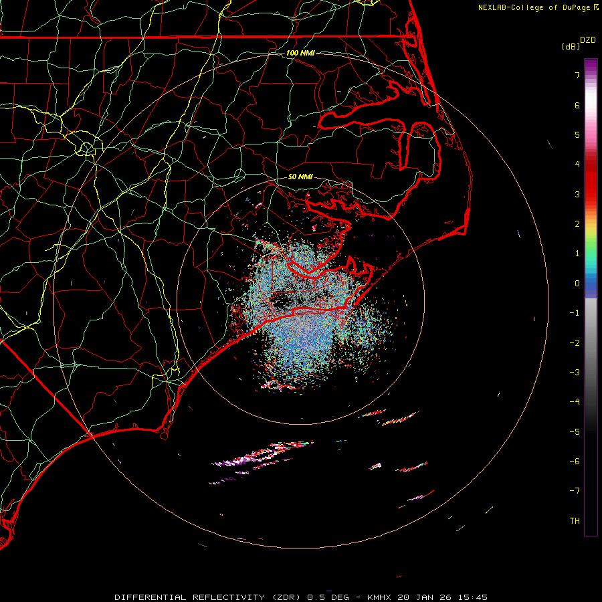Click the 0.5 DEG elevation text in the caption

click(x=328, y=597)
